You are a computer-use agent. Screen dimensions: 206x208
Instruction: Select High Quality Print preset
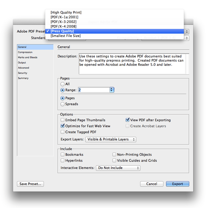[x=114, y=12]
